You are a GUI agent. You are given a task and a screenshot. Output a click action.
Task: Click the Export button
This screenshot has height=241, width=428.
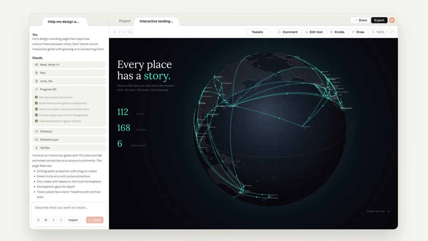tap(379, 20)
